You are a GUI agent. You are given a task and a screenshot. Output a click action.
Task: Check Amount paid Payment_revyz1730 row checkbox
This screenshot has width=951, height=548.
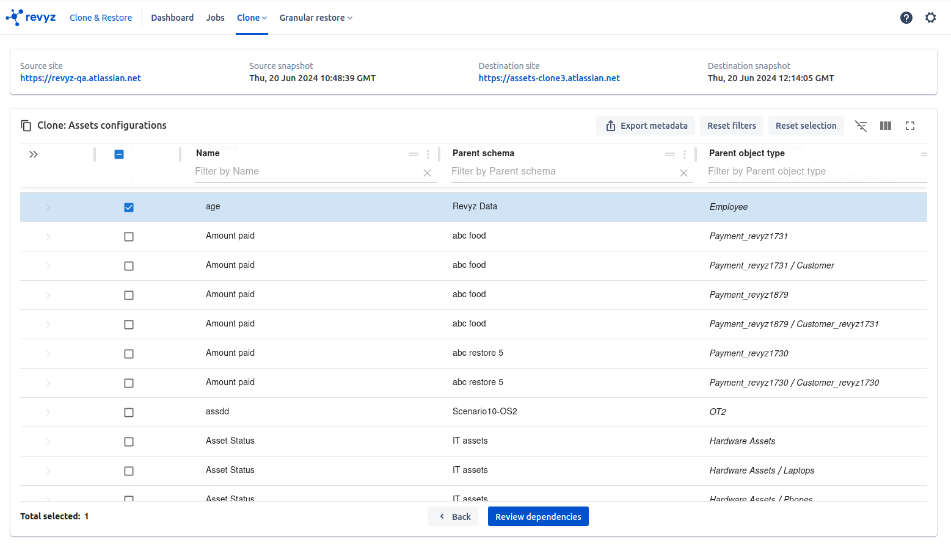(129, 354)
